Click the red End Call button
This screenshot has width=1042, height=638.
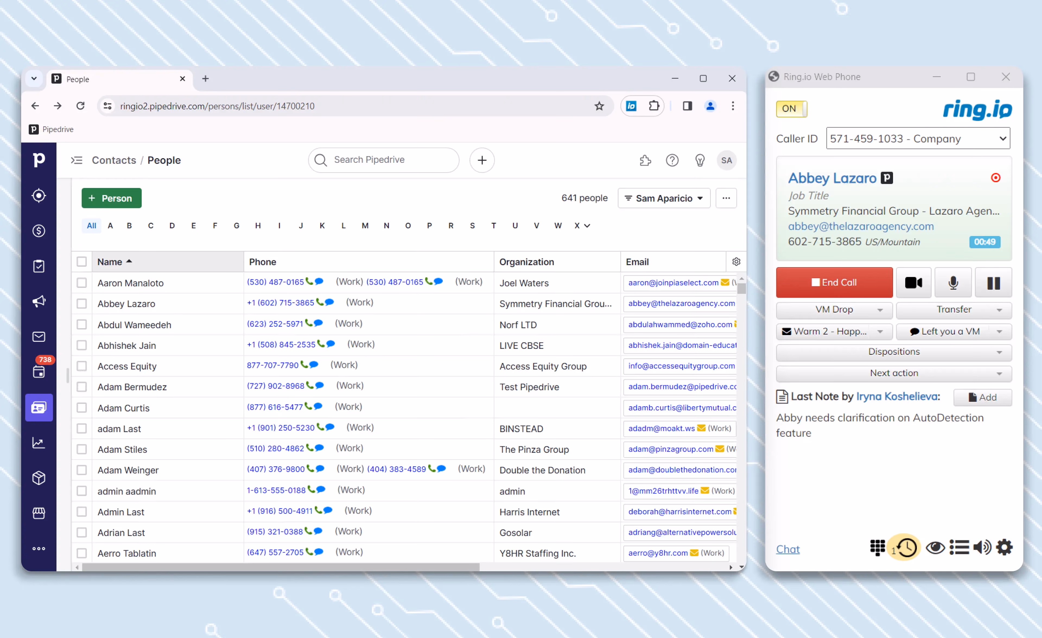834,282
